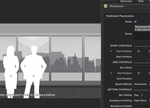Select the woman silhouette's on-screen control point

(x=11, y=76)
